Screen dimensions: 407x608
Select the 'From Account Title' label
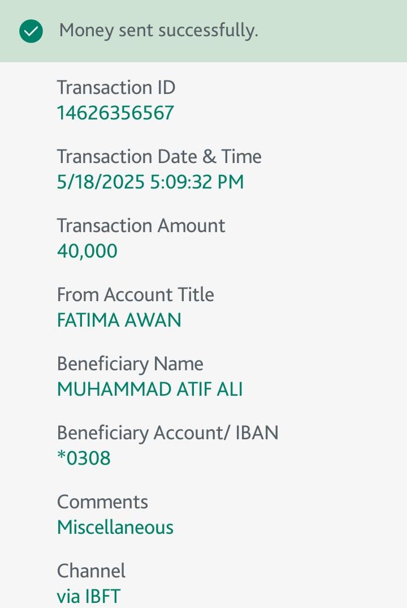coord(135,295)
